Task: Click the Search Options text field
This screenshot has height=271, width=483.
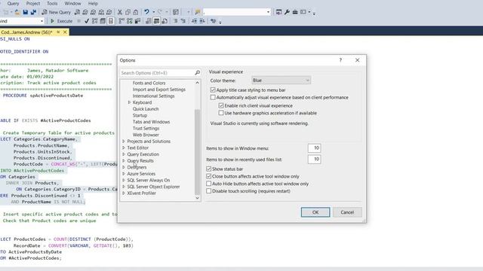Action: tap(157, 73)
